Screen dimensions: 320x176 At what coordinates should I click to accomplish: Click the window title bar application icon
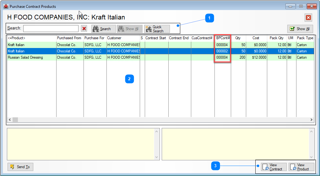[6, 6]
